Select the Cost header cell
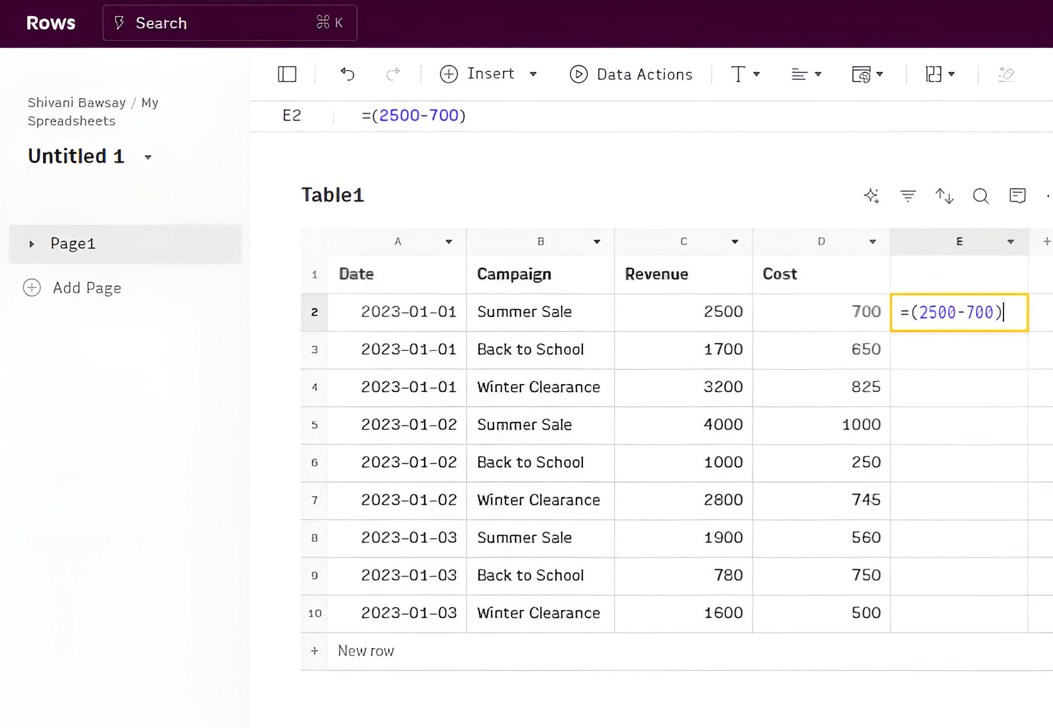 821,274
